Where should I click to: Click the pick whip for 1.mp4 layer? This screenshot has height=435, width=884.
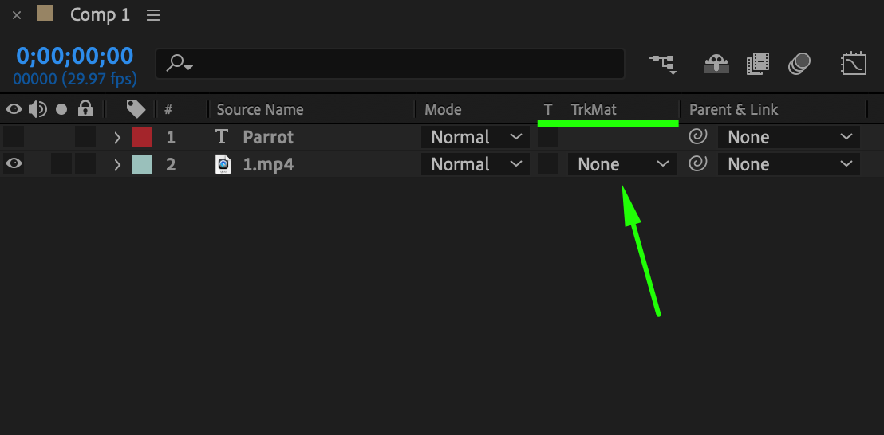coord(697,164)
